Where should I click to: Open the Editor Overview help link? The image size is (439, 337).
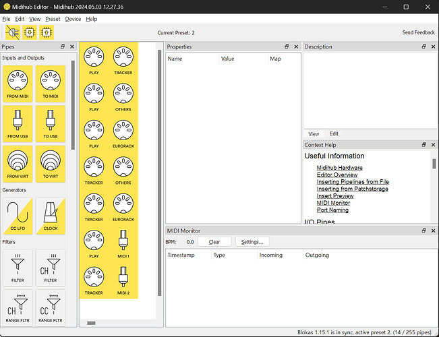point(337,175)
